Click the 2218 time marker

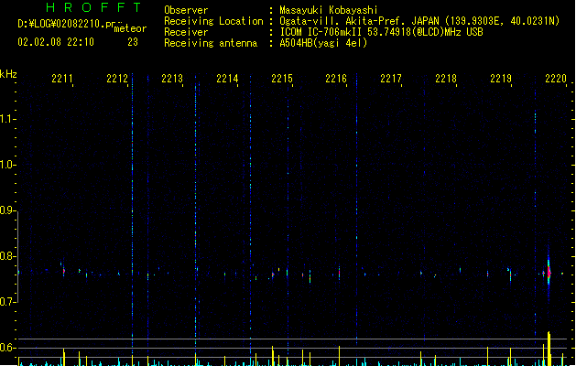pos(446,79)
